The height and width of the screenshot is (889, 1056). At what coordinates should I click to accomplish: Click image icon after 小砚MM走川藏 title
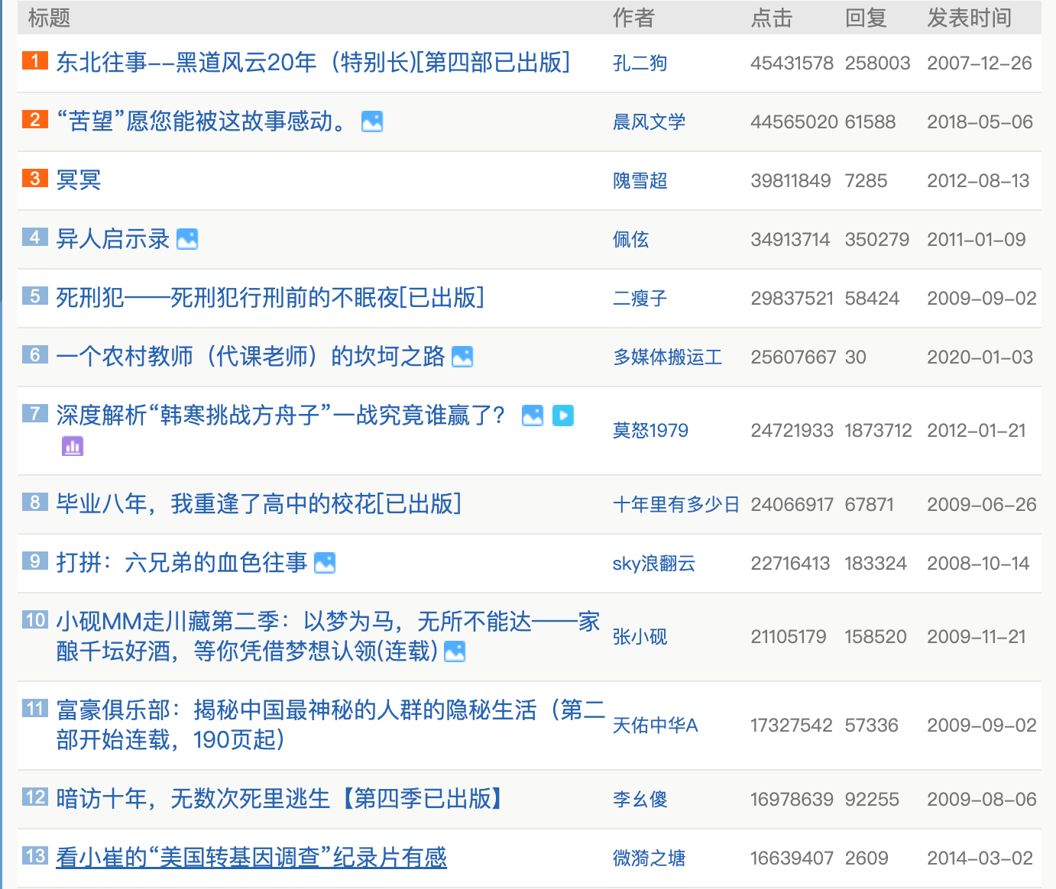455,651
